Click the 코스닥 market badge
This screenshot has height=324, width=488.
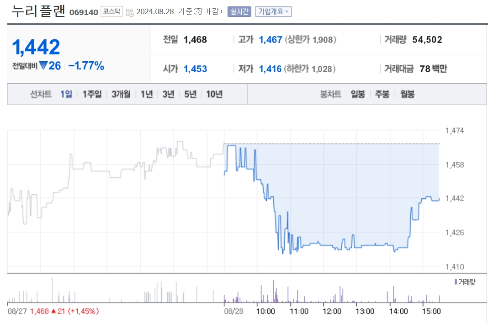111,11
